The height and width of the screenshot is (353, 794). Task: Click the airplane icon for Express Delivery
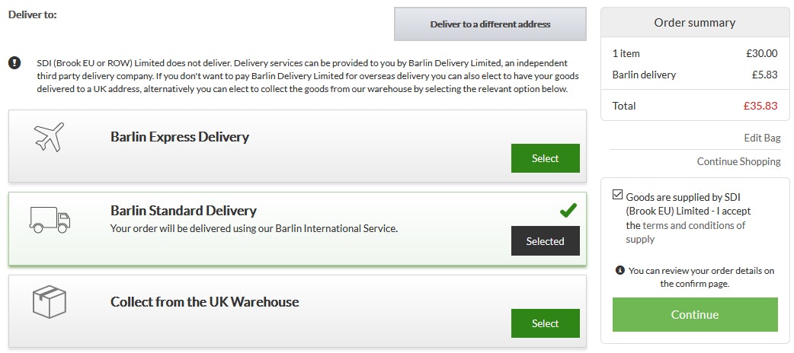[x=49, y=137]
